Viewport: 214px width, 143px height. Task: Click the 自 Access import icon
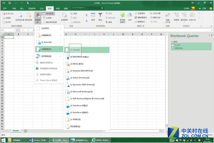point(4,14)
